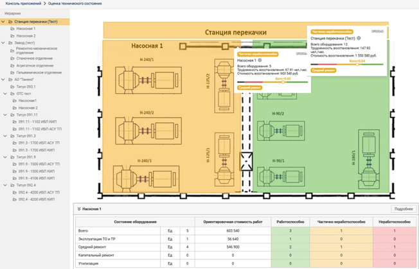Screen dimensions: 419x269
Task: Click the Насосная 1 zone title
Action: [147, 46]
